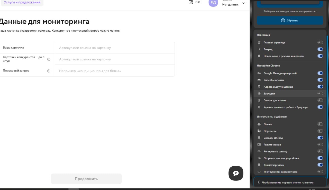
Task: Click the home icon beside Главная страница
Action: pyautogui.click(x=259, y=42)
